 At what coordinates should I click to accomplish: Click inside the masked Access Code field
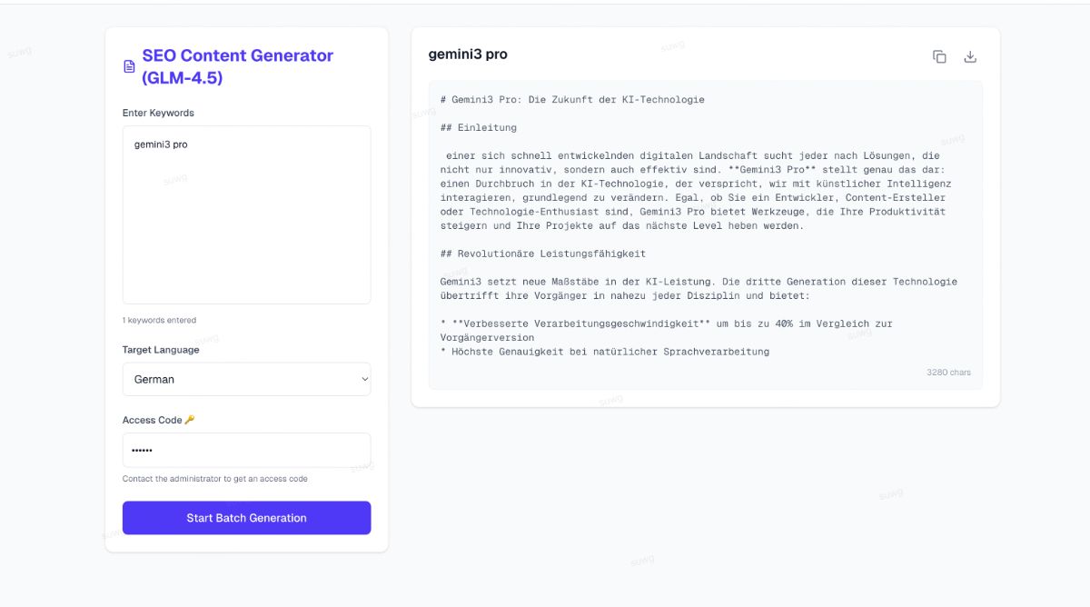point(246,449)
